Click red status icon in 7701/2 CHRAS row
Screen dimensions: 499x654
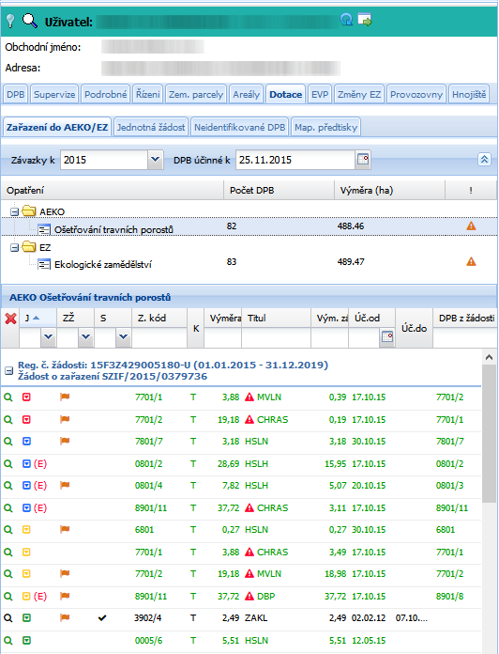[x=26, y=419]
